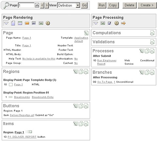Click the Buttons icon in Page Rendering toolbar
This screenshot has width=157, height=141.
[x=27, y=23]
